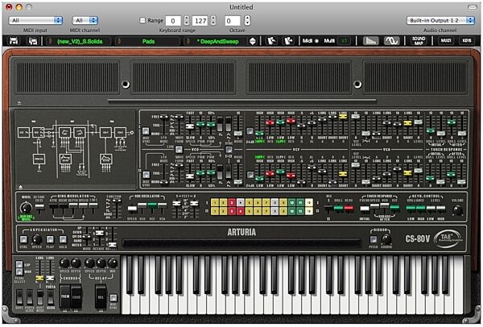Viewport: 483px width, 327px height.
Task: Click the Octave stepper arrows
Action: (x=247, y=20)
